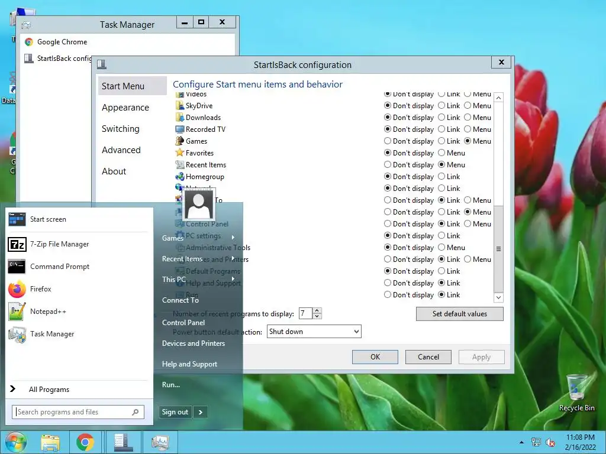Expand Games submenu arrow in Start menu
606x454 pixels.
pyautogui.click(x=233, y=238)
